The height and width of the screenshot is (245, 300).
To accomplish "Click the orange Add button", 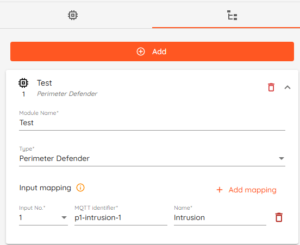I will pos(152,51).
